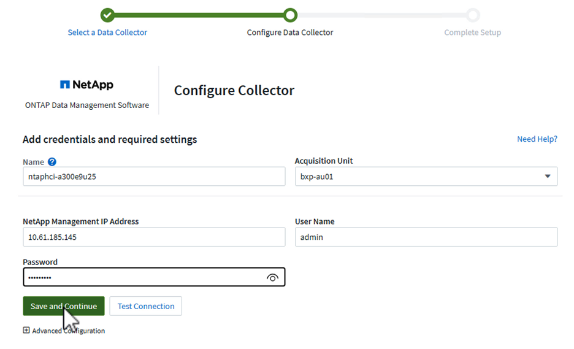Image resolution: width=574 pixels, height=349 pixels.
Task: Click the current Configure Data Collector step circle
Action: [290, 15]
